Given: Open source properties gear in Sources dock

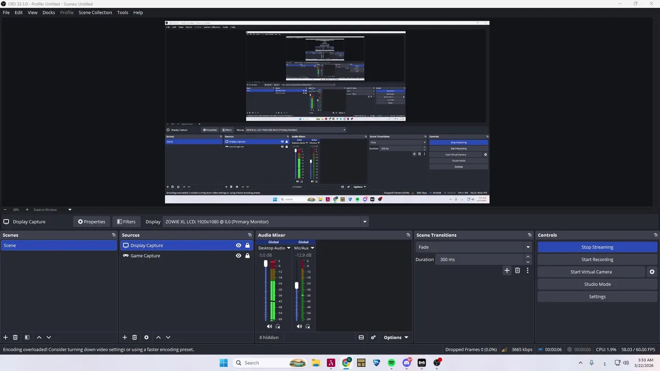Looking at the screenshot, I should pyautogui.click(x=146, y=338).
